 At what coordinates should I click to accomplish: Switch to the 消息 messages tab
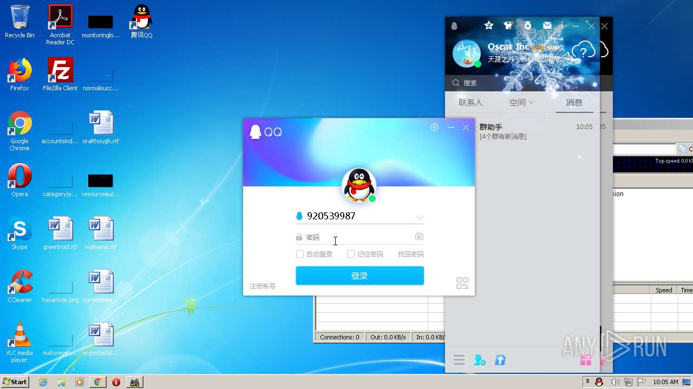574,102
